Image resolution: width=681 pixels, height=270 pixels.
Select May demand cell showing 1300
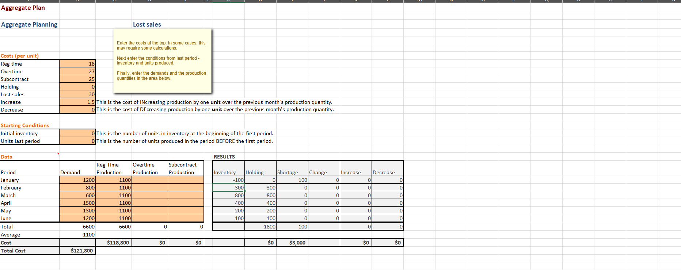(77, 211)
